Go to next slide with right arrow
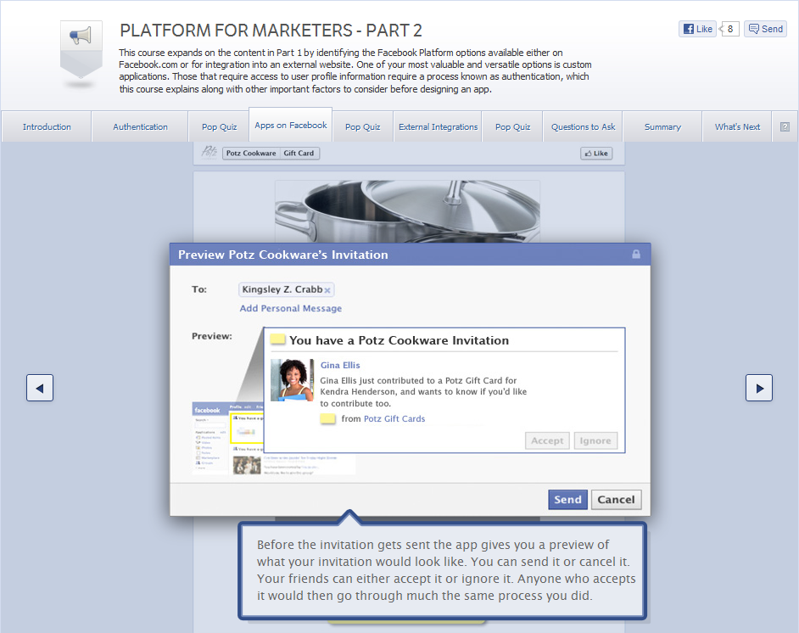The image size is (799, 633). pos(759,388)
